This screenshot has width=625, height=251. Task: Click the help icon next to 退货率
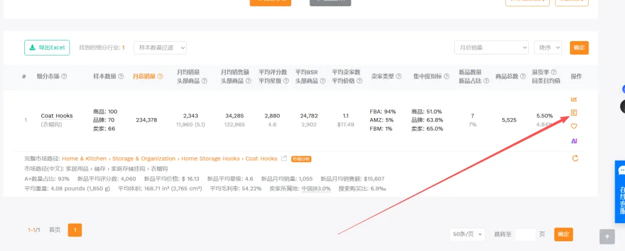coord(554,72)
